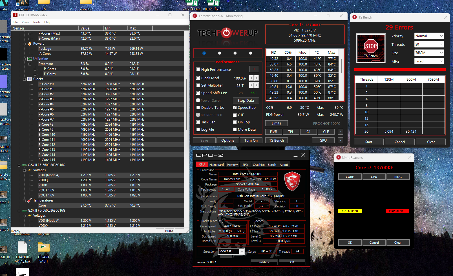Click the CPUID HWMonitor title bar lightning icon
The width and height of the screenshot is (453, 276).
[x=15, y=15]
